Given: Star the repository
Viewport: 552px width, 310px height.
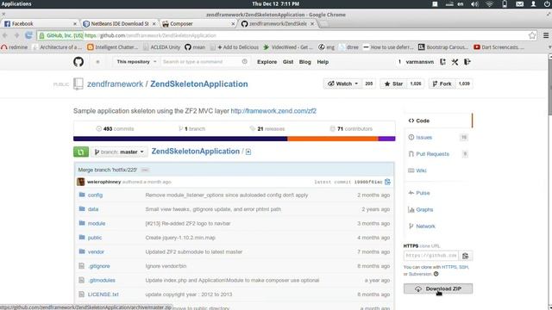Looking at the screenshot, I should [x=393, y=84].
